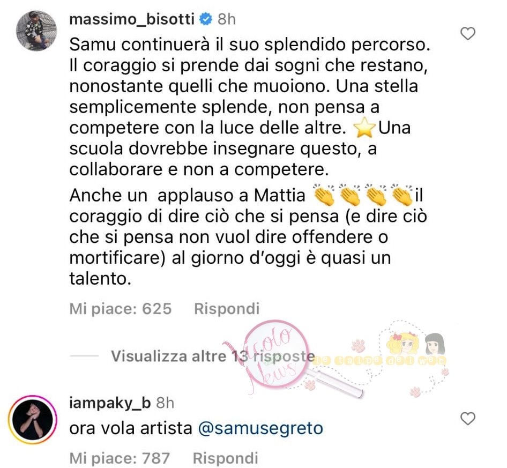Reply to iampaky_b's comment via Rispondi
This screenshot has width=507, height=468.
pos(226,458)
